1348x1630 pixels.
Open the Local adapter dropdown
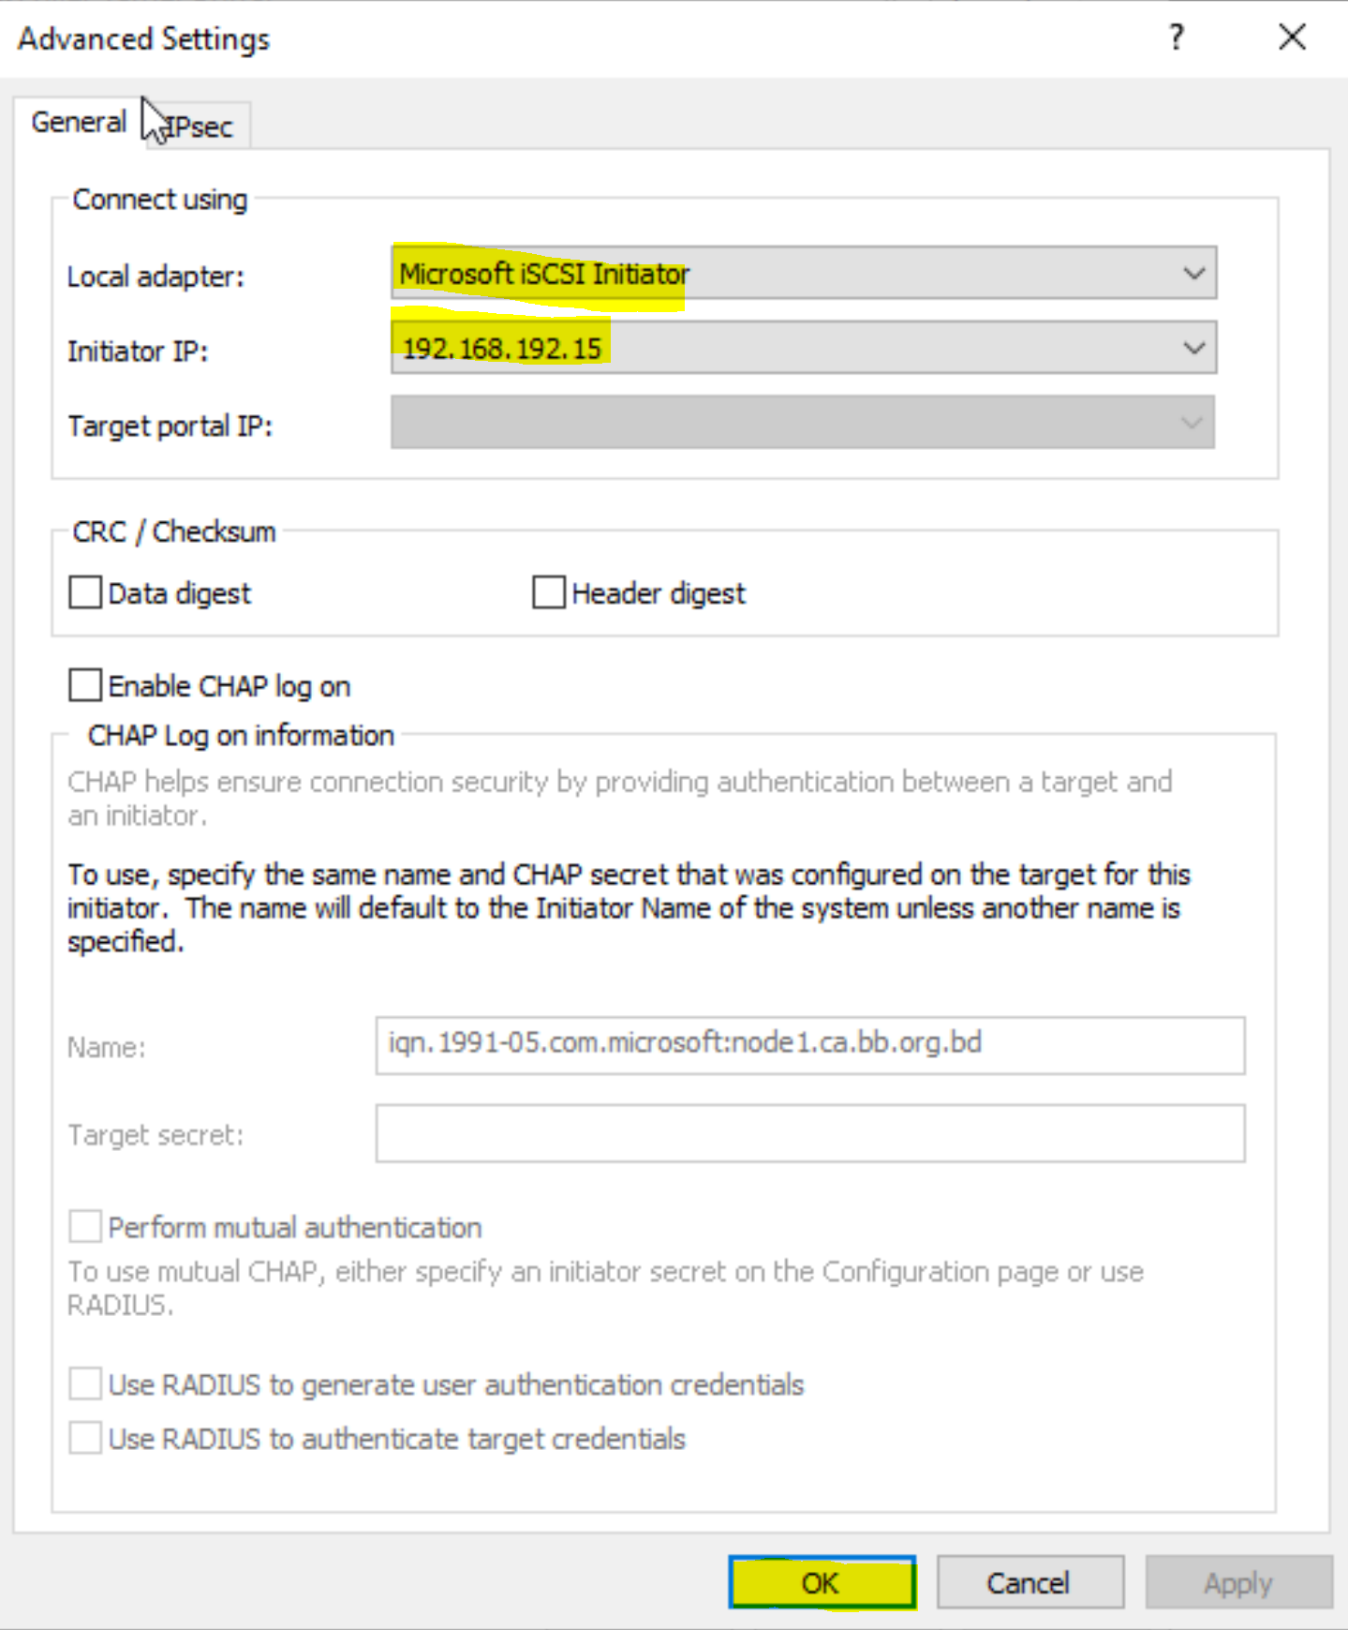804,274
